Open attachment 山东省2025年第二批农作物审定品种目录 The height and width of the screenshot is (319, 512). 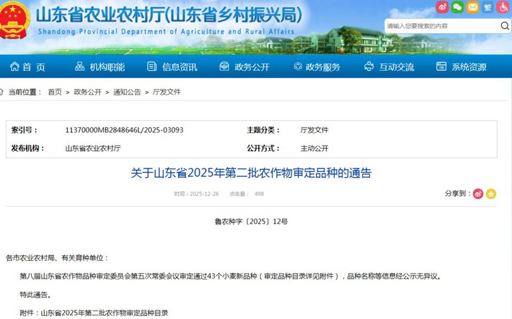[104, 313]
